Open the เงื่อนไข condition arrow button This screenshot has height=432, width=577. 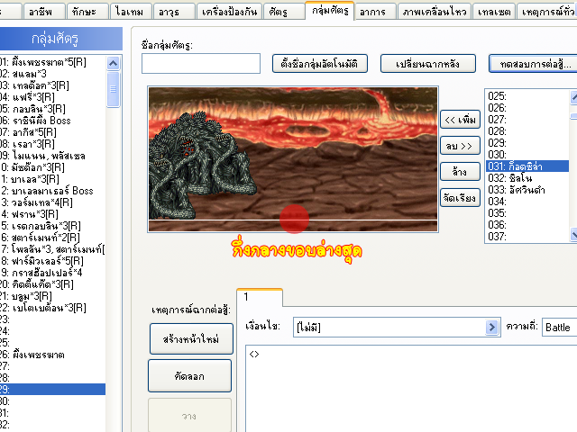coord(492,327)
